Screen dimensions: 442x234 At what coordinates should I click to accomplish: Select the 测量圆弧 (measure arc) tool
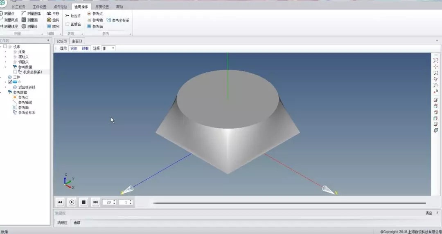(31, 13)
